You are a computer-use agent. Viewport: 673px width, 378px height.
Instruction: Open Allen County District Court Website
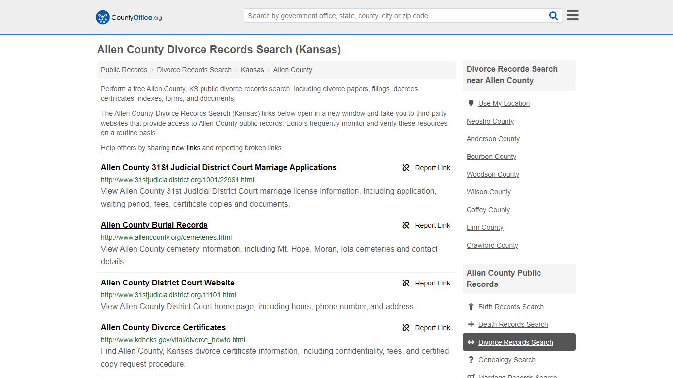pos(168,283)
